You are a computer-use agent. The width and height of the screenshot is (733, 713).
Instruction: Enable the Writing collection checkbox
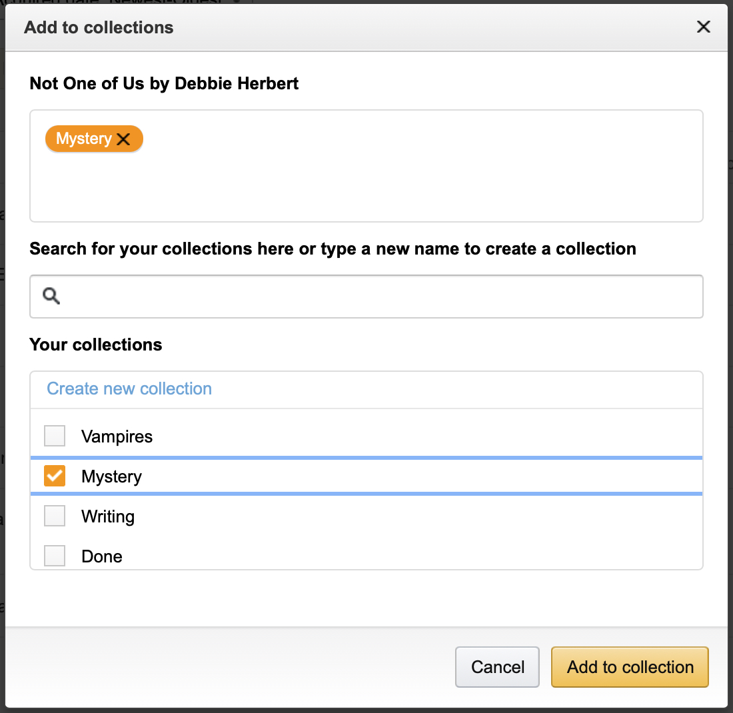click(55, 516)
